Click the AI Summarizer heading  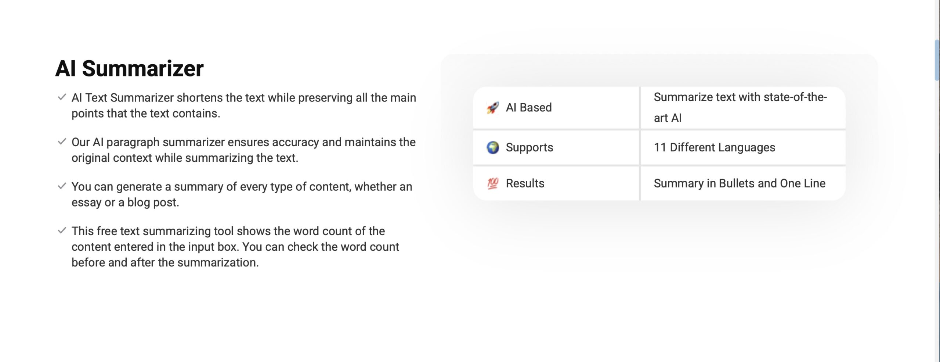point(129,68)
